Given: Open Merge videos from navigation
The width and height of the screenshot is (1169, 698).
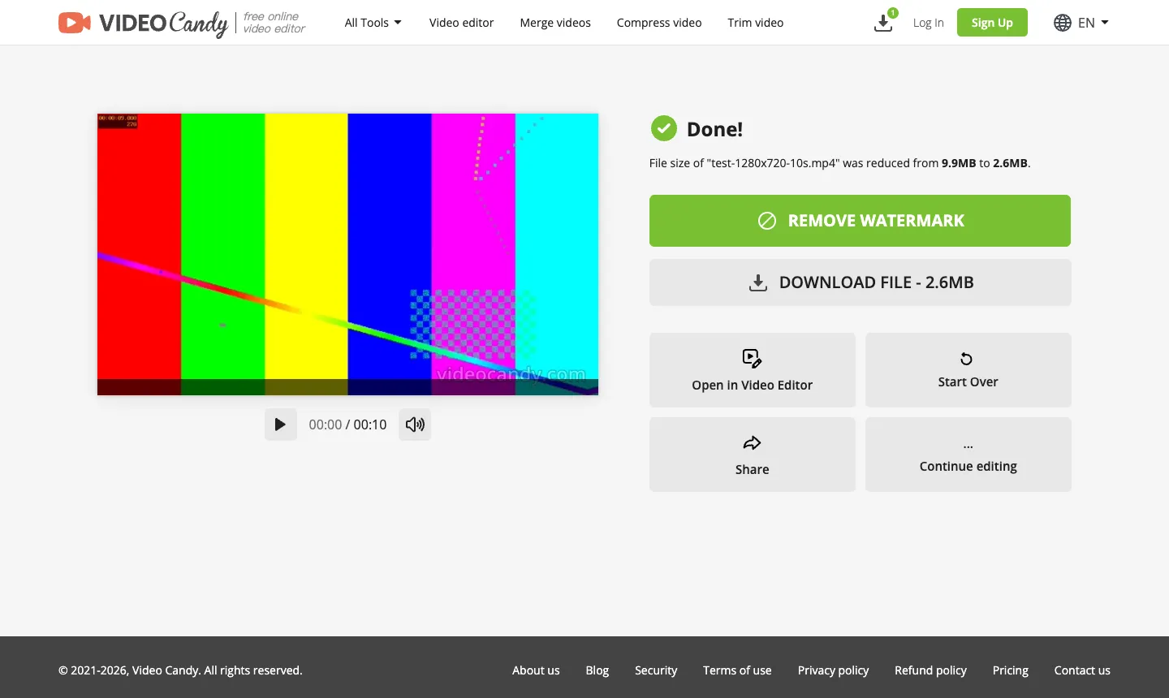Looking at the screenshot, I should click(x=555, y=23).
